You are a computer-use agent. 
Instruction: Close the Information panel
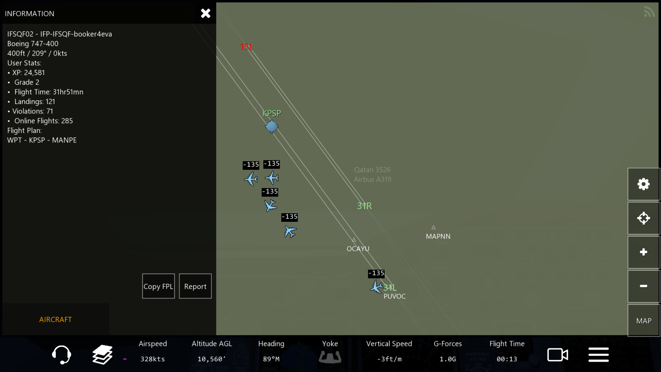pos(206,13)
